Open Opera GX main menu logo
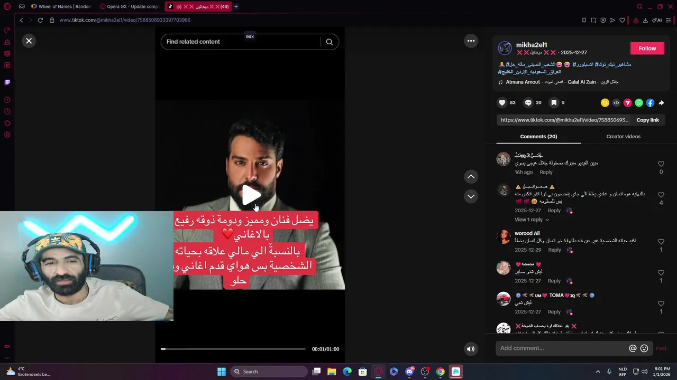Image resolution: width=677 pixels, height=380 pixels. pos(7,6)
